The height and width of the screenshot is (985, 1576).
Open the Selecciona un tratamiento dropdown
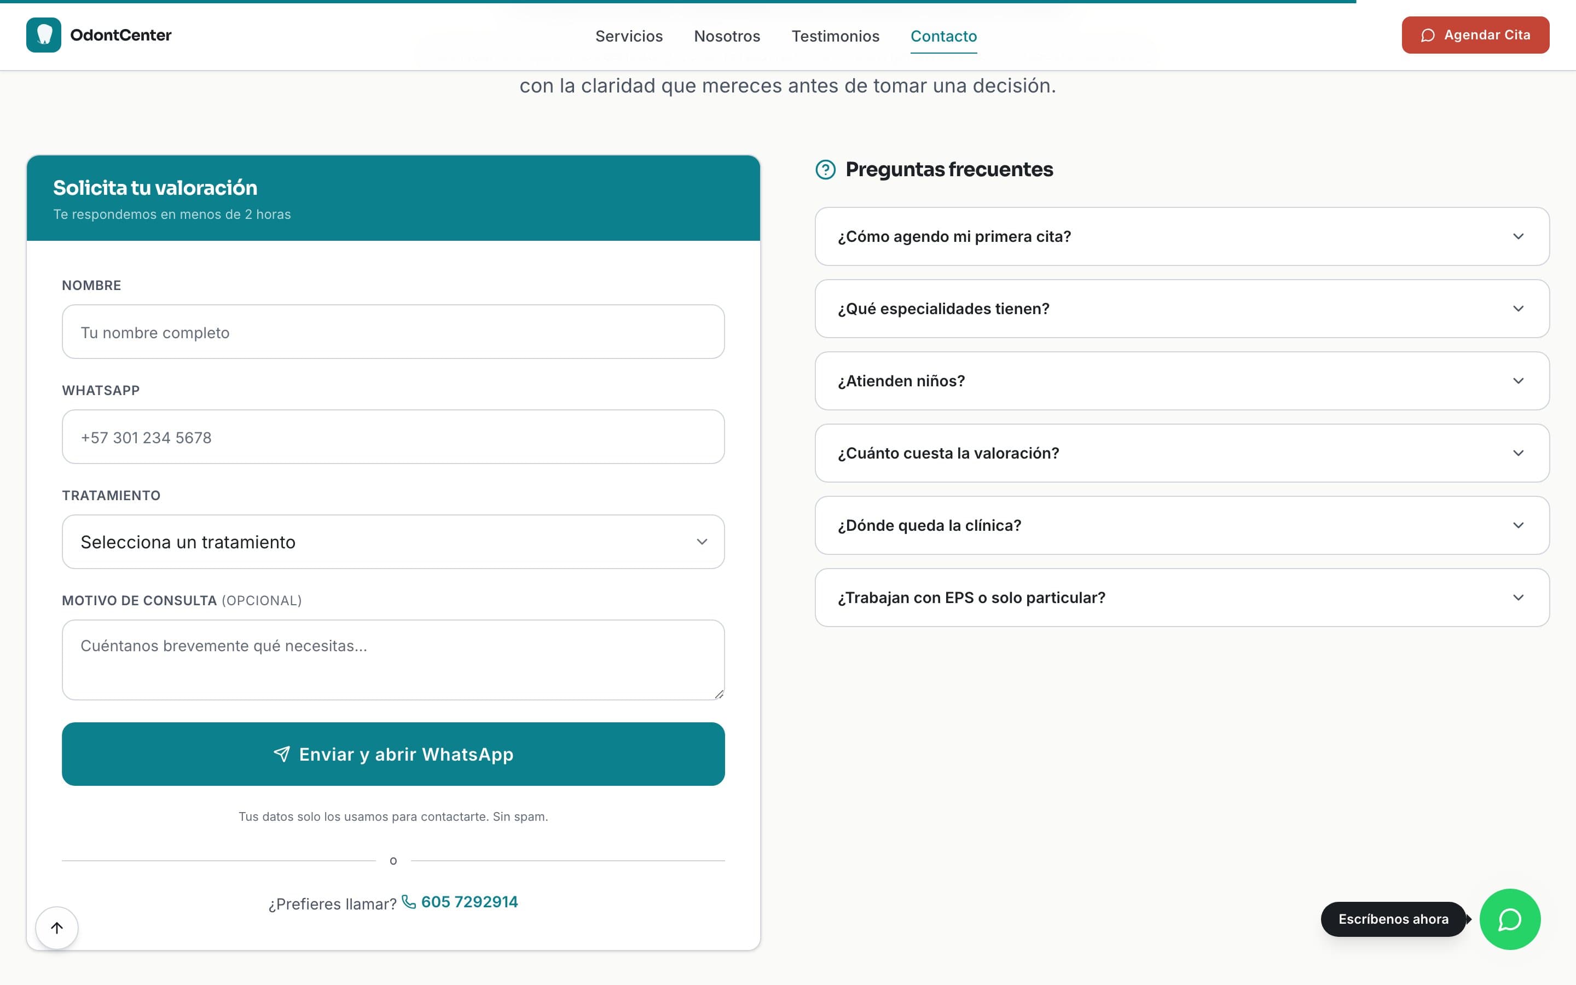[x=393, y=541]
